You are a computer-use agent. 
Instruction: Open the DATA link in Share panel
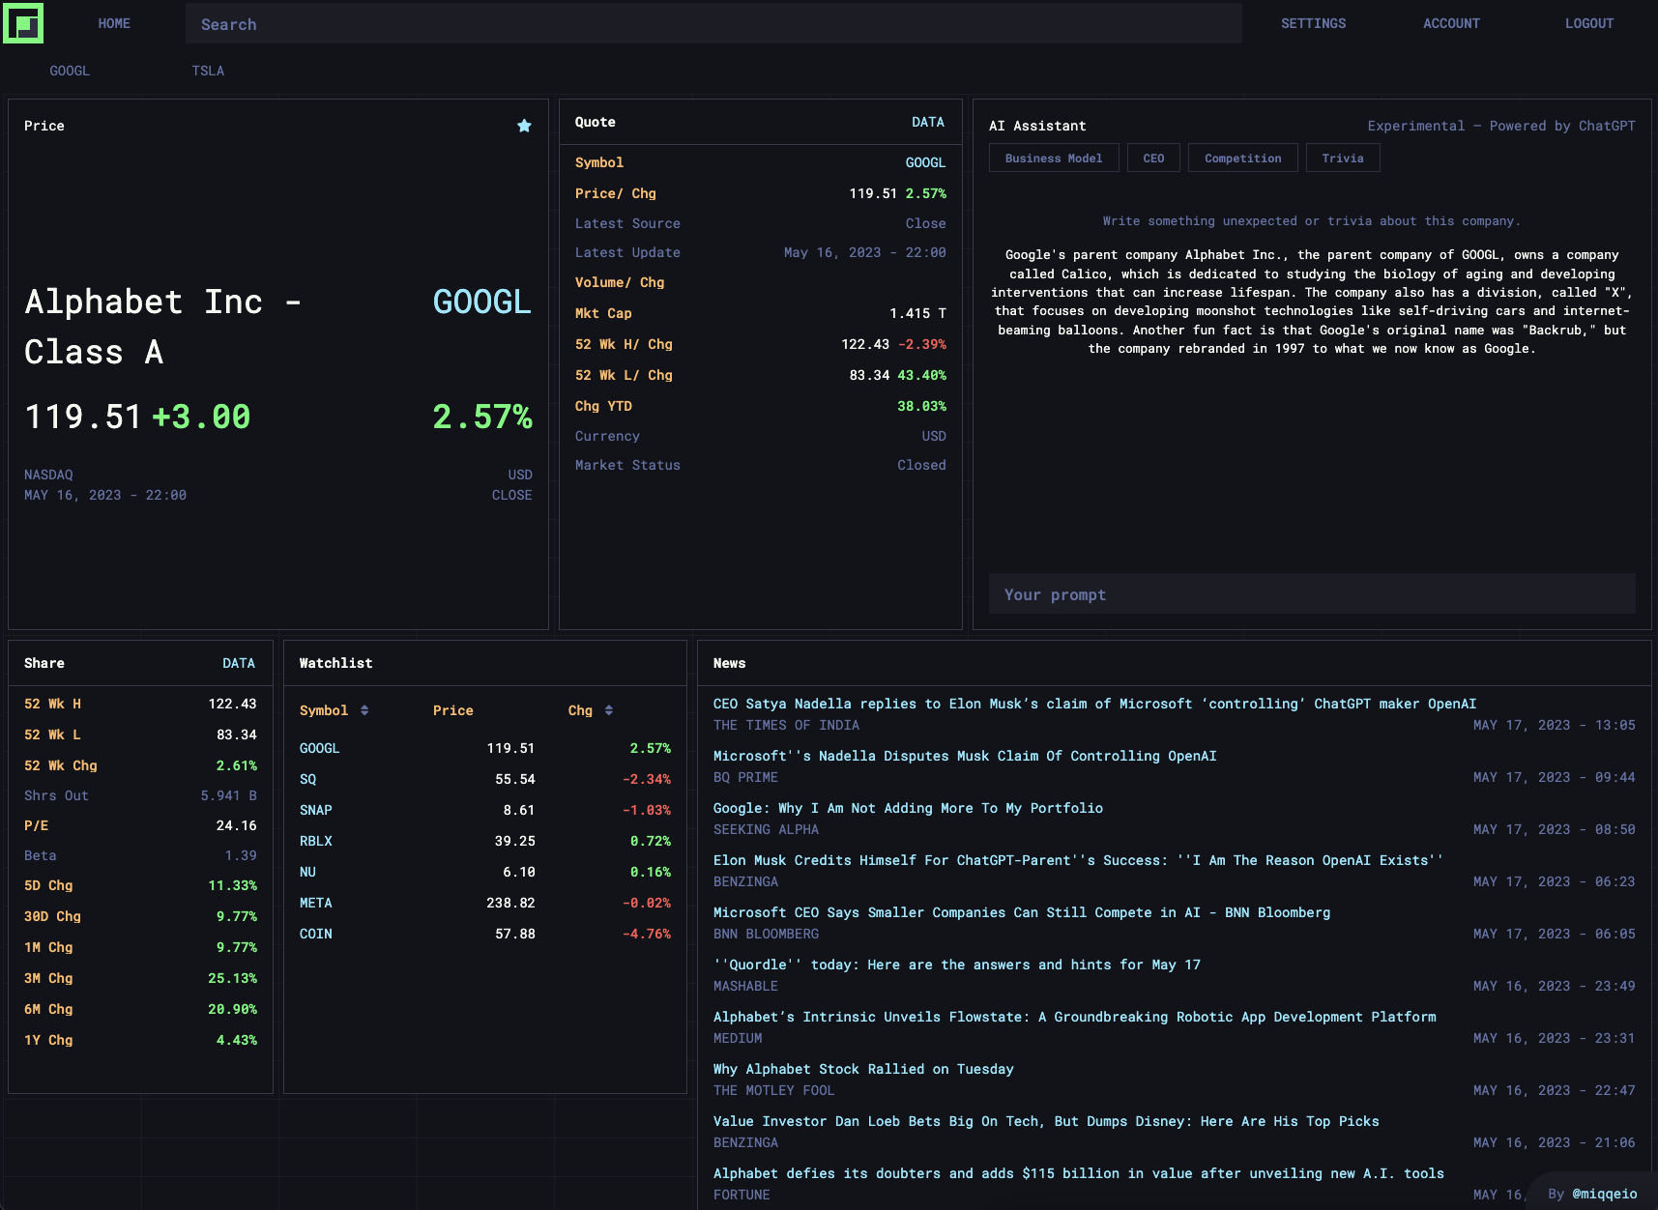tap(239, 663)
